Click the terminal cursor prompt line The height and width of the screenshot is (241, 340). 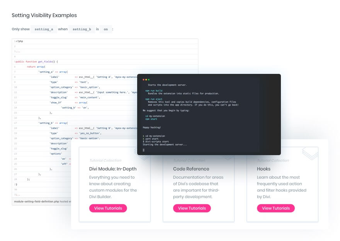(x=144, y=150)
